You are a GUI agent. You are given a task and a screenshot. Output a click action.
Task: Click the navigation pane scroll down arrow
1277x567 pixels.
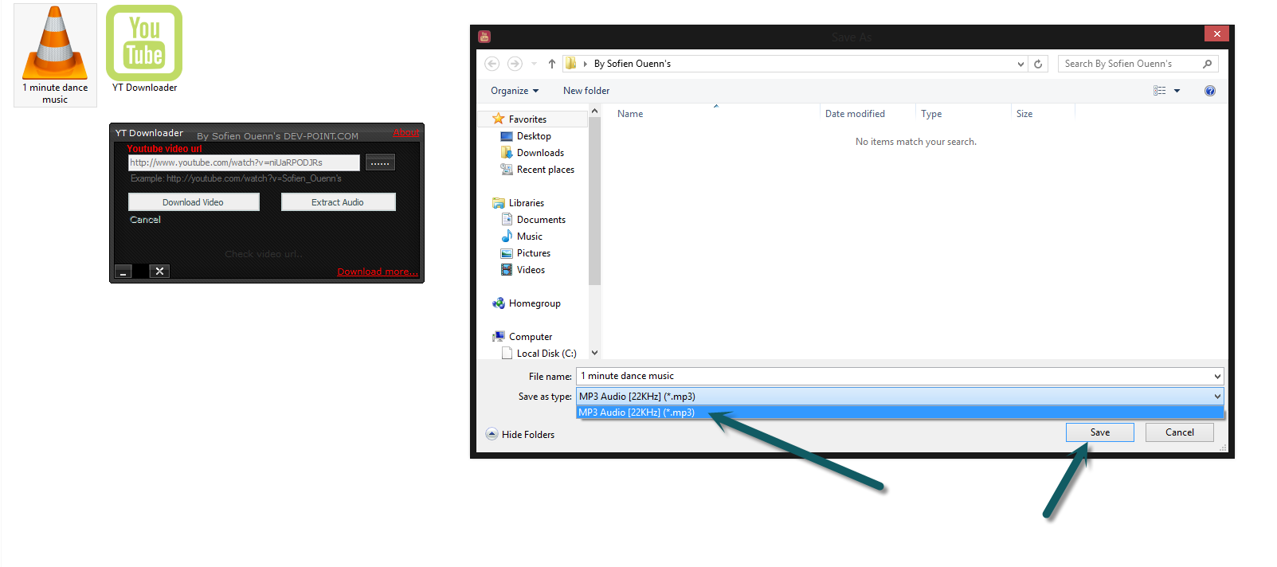pos(594,353)
